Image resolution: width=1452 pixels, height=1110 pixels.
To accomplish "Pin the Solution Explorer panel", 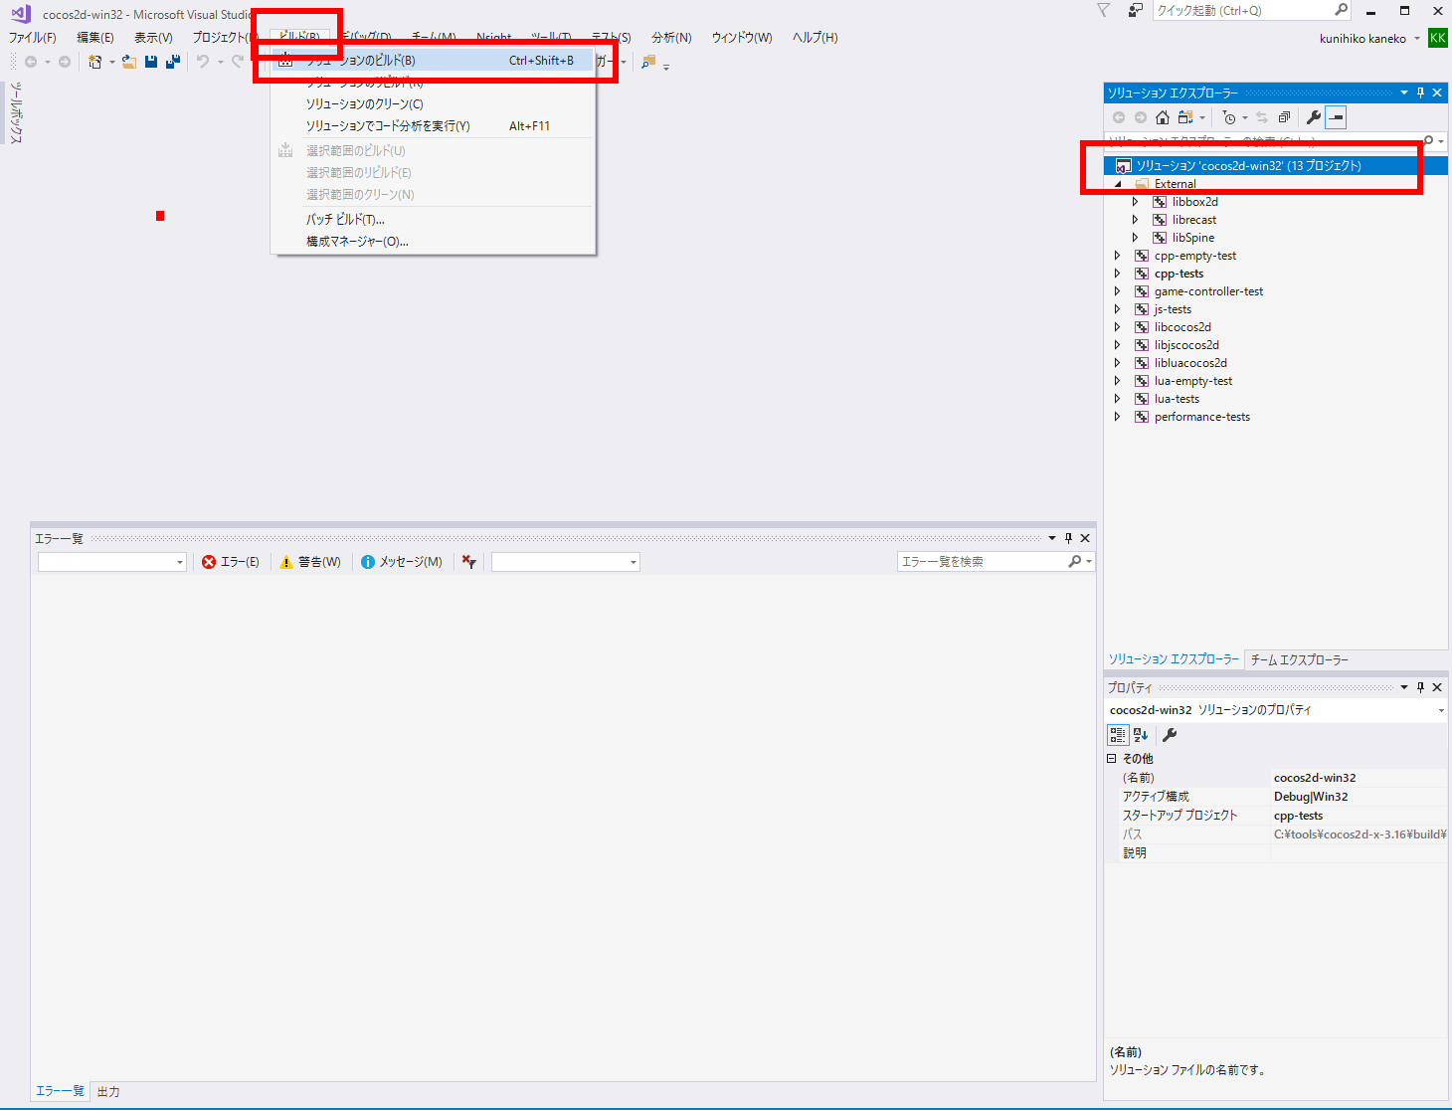I will coord(1420,92).
